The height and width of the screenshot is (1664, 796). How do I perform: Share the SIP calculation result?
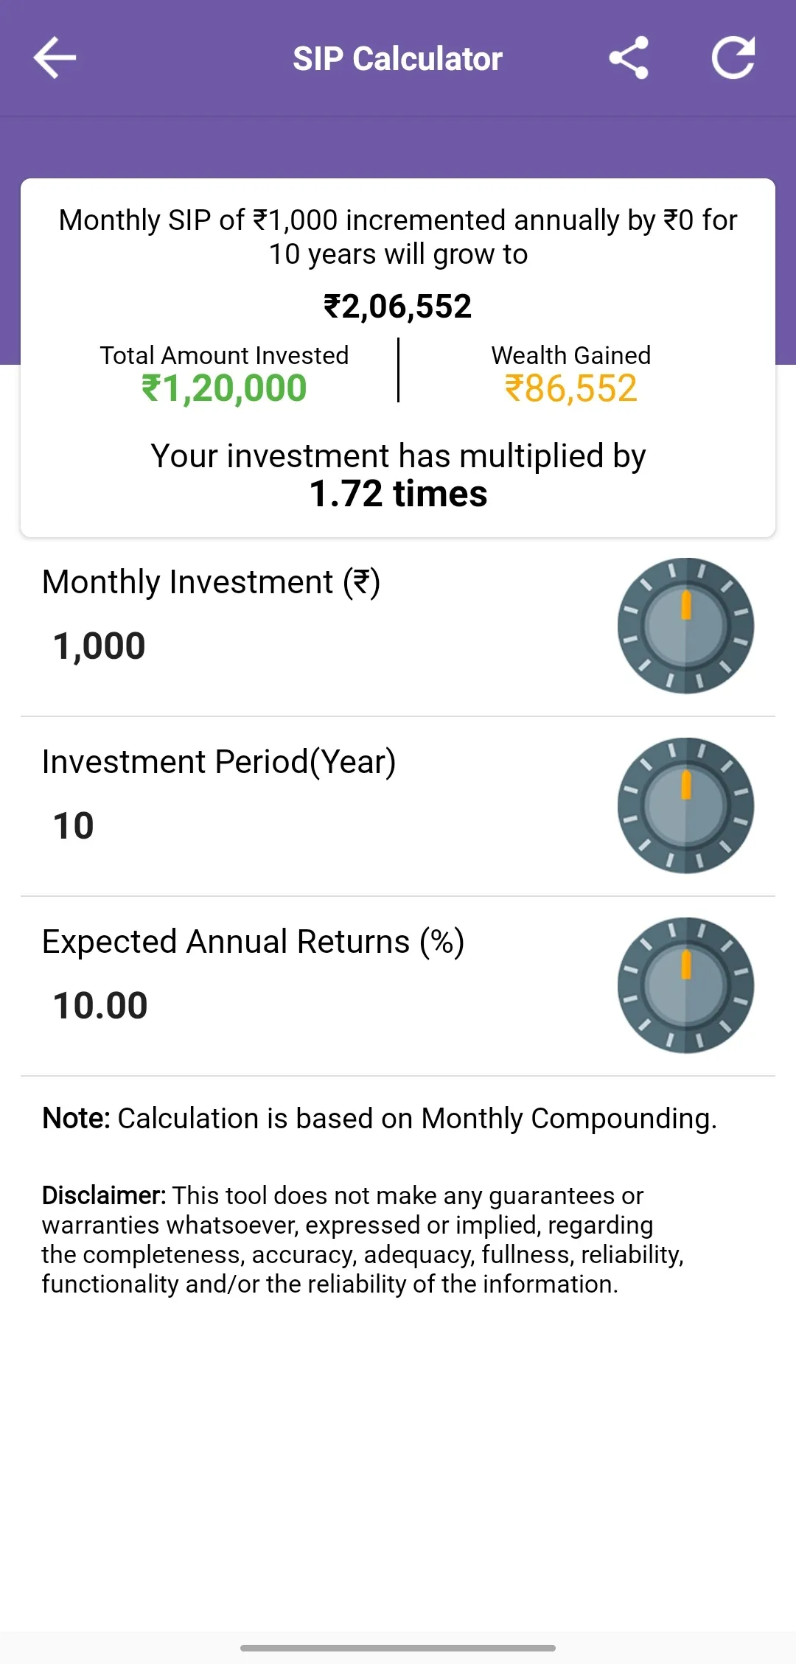[x=629, y=58]
